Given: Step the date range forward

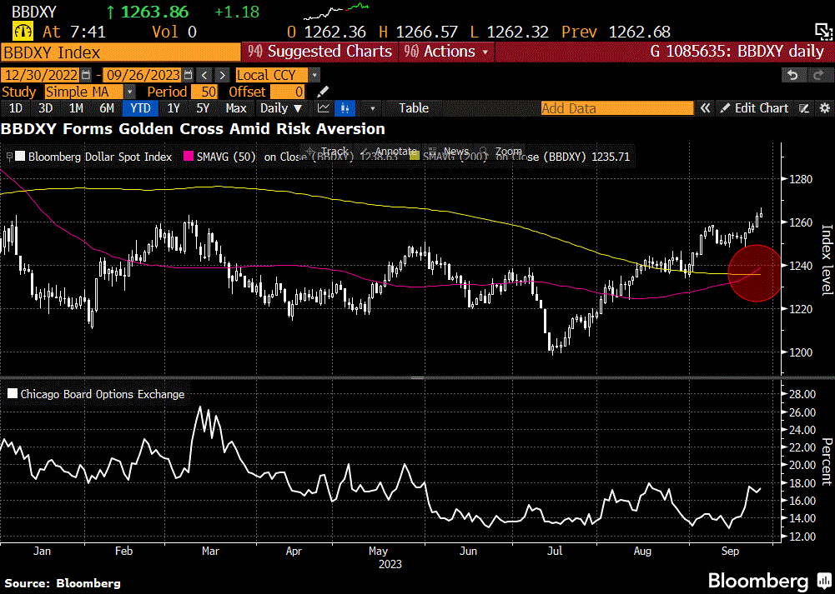Looking at the screenshot, I should pos(222,75).
